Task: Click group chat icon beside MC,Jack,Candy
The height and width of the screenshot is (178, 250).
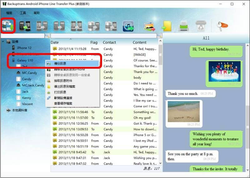Action: tap(18, 85)
